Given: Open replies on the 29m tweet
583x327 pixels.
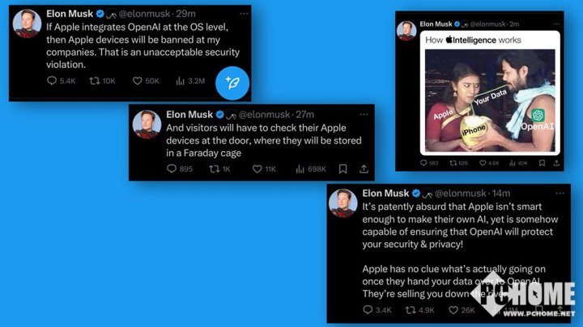Looking at the screenshot, I should click(62, 81).
